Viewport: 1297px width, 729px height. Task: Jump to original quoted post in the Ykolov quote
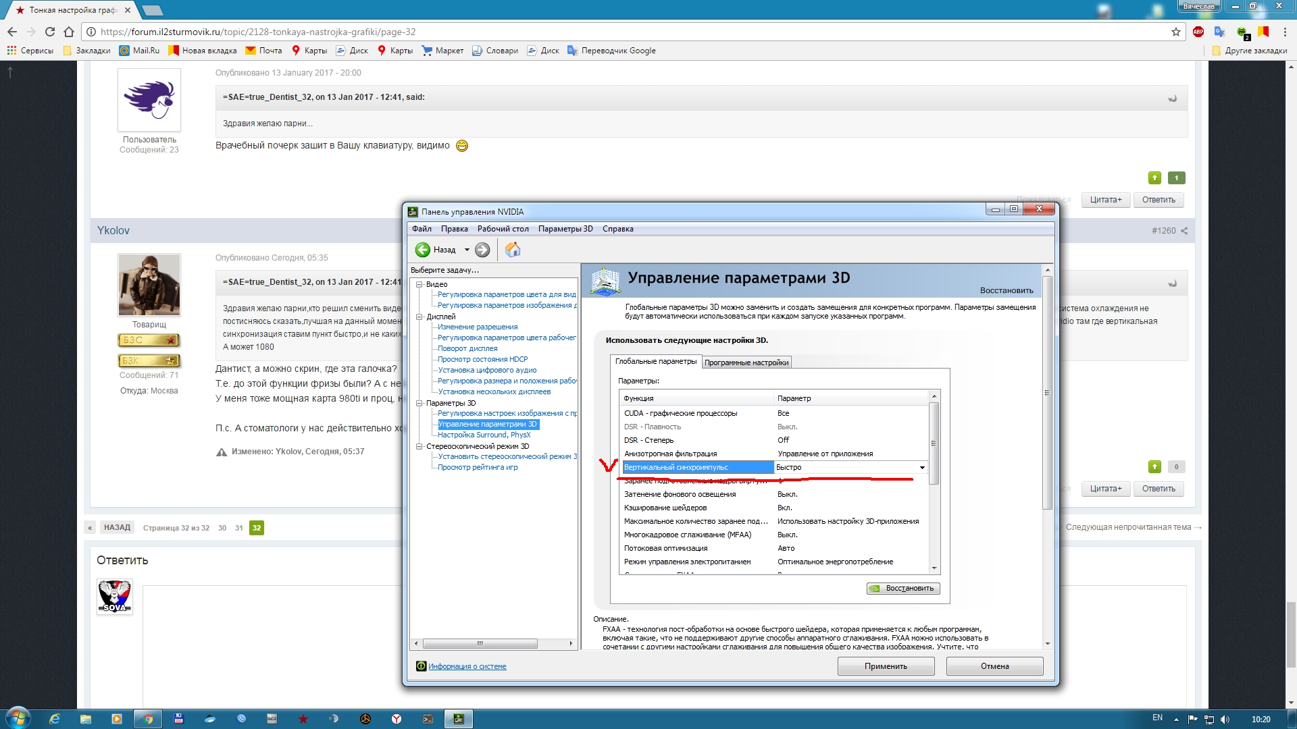point(1173,283)
